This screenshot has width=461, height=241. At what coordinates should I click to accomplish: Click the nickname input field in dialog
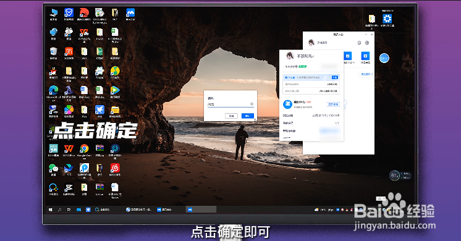tap(230, 104)
